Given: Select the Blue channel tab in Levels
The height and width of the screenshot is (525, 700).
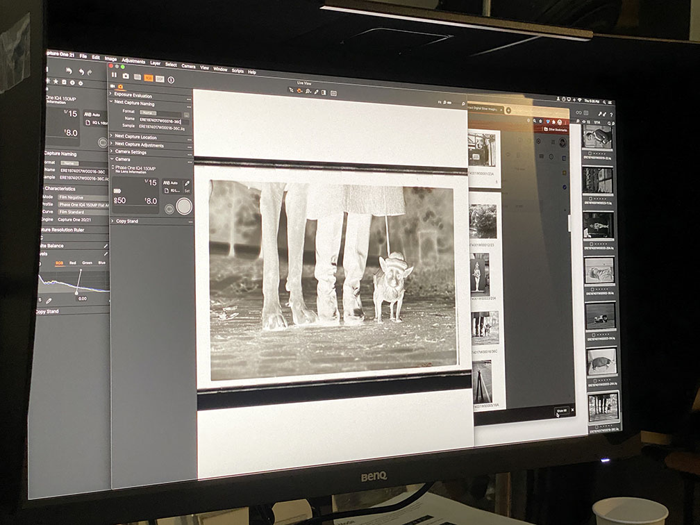Looking at the screenshot, I should [x=102, y=262].
